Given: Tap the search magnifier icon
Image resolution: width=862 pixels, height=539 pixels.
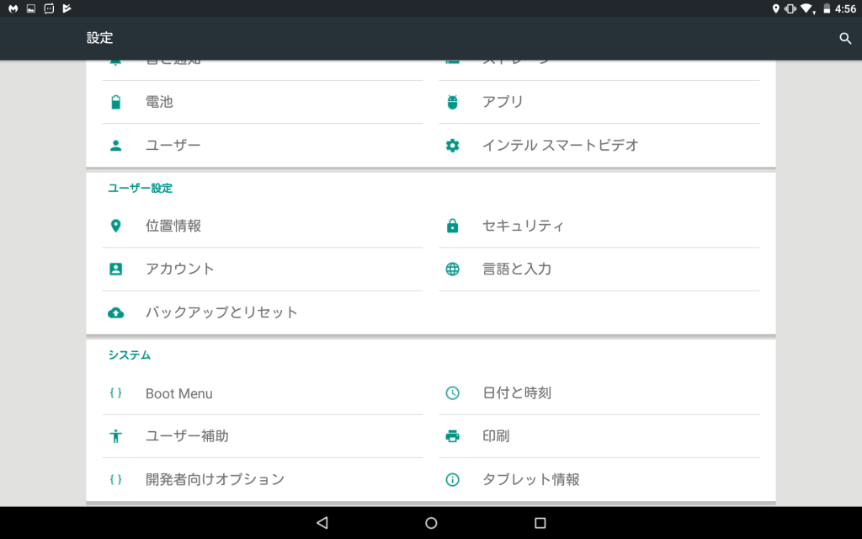Looking at the screenshot, I should tap(845, 39).
